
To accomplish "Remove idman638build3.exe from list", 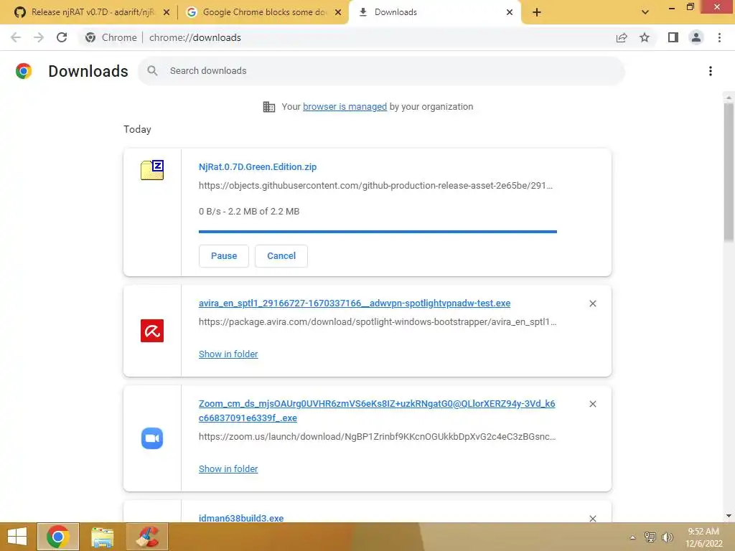I will (592, 518).
